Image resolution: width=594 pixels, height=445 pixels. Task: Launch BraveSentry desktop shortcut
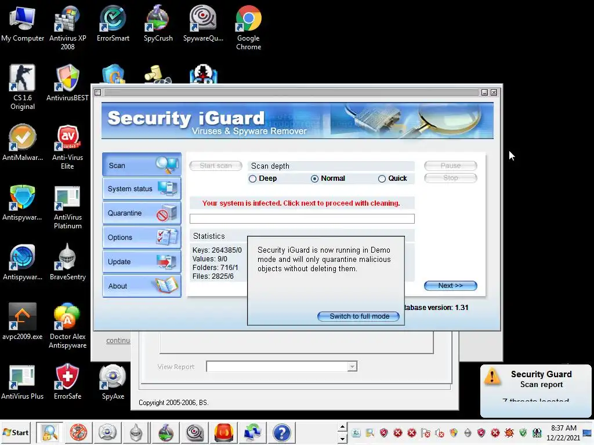(67, 262)
